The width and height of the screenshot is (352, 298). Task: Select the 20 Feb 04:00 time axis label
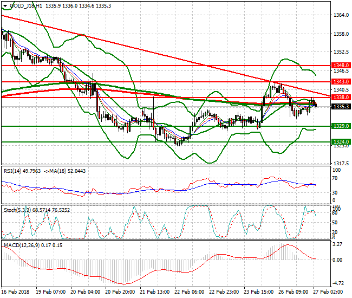point(86,292)
